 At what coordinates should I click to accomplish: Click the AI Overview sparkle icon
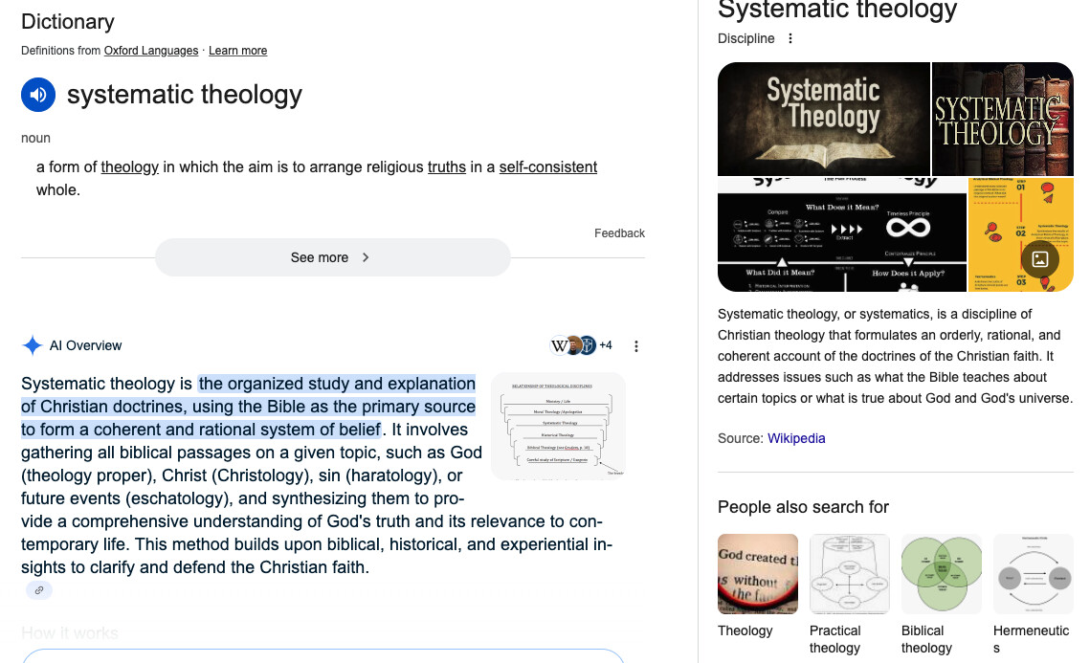(x=33, y=346)
